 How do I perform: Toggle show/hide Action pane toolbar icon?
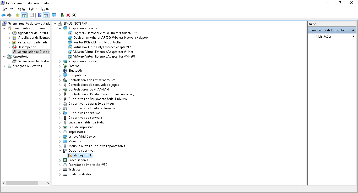click(46, 15)
